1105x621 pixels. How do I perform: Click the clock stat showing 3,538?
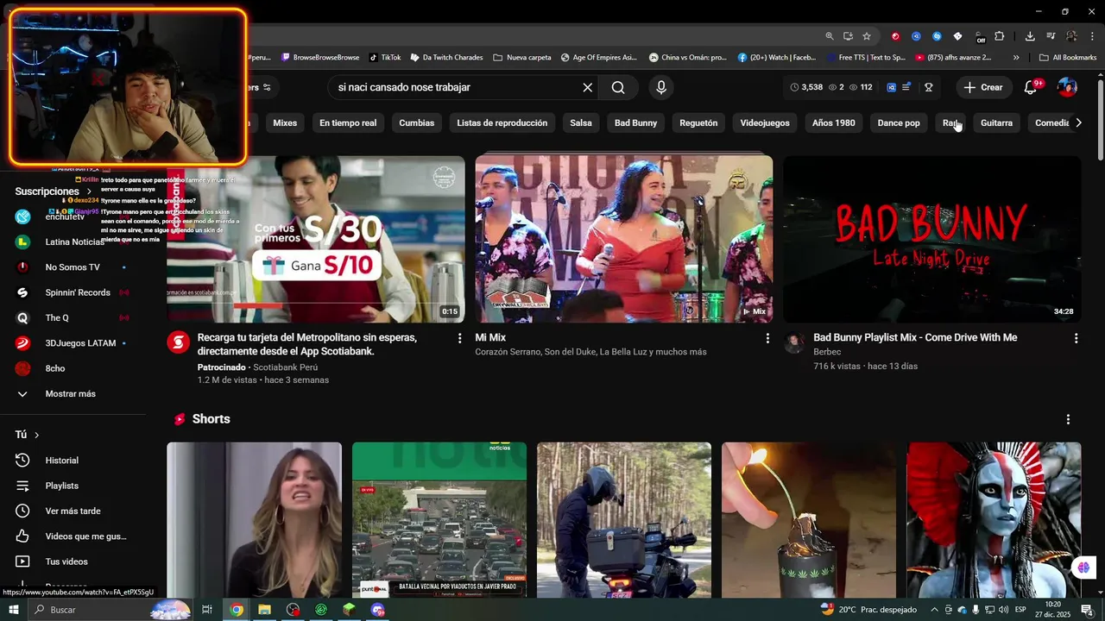coord(806,87)
